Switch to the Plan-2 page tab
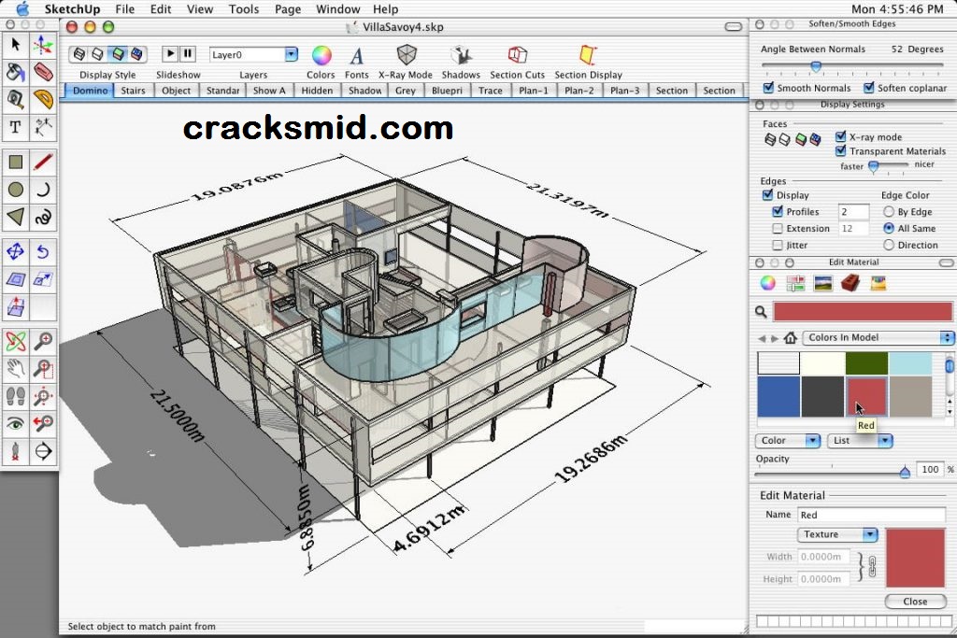The image size is (957, 638). tap(579, 91)
